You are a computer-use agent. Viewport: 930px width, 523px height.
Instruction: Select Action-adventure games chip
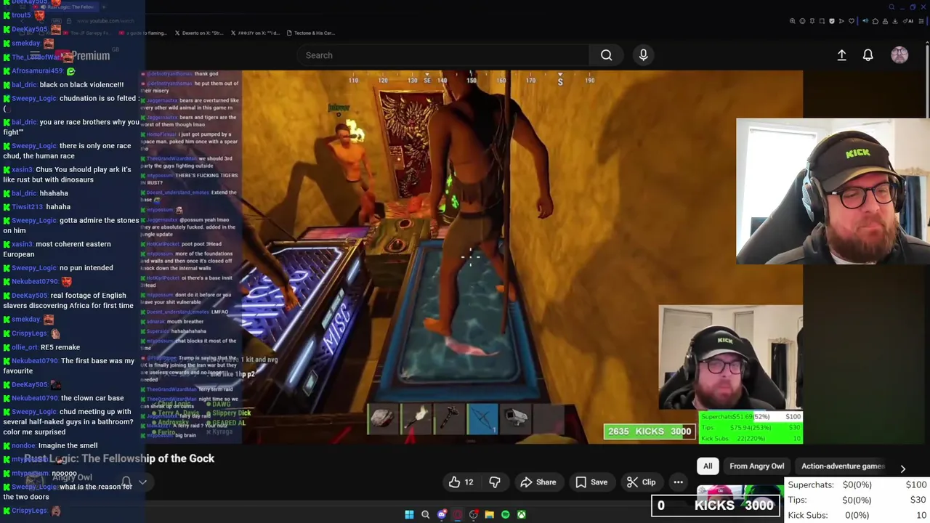(x=841, y=466)
